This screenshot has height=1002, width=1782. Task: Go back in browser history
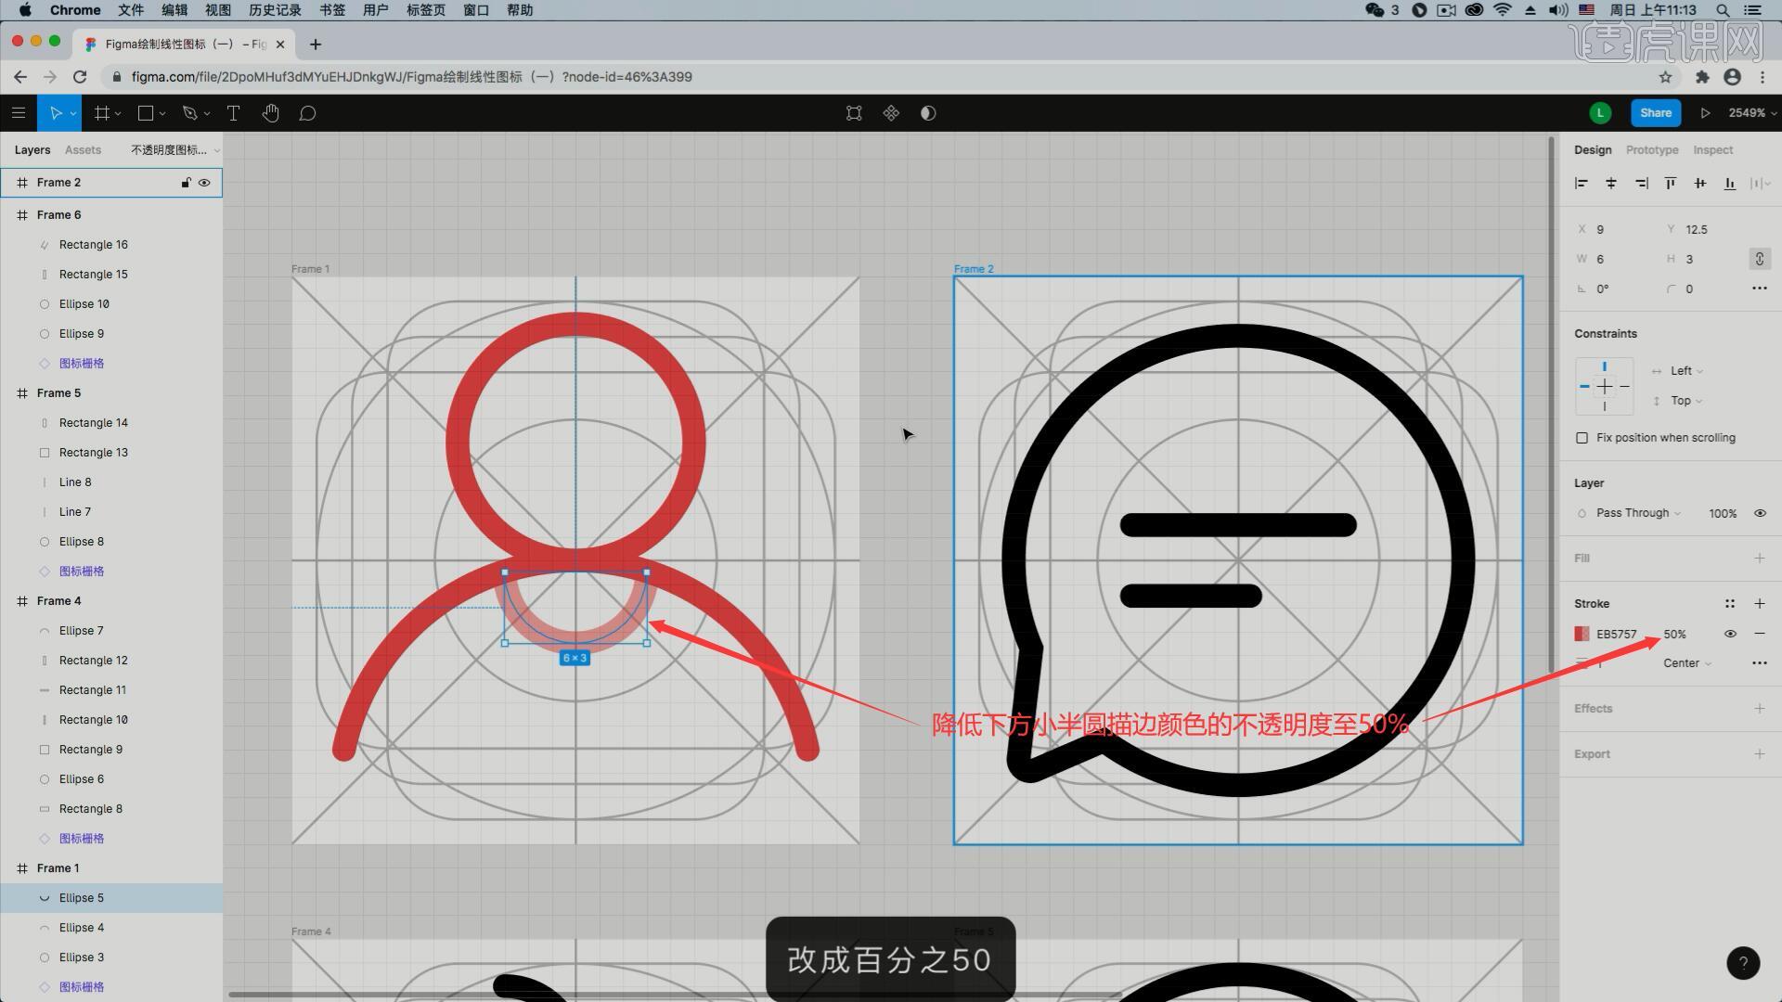click(20, 77)
